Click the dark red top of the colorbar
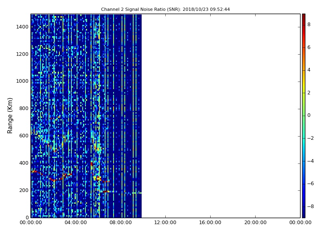This screenshot has width=321, height=241. click(x=304, y=17)
